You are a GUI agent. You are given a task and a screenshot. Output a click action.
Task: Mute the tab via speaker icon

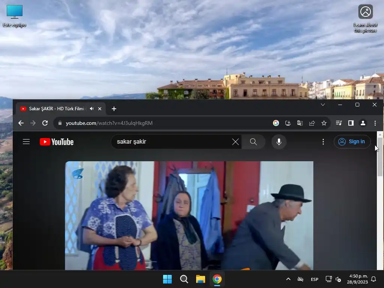(91, 108)
